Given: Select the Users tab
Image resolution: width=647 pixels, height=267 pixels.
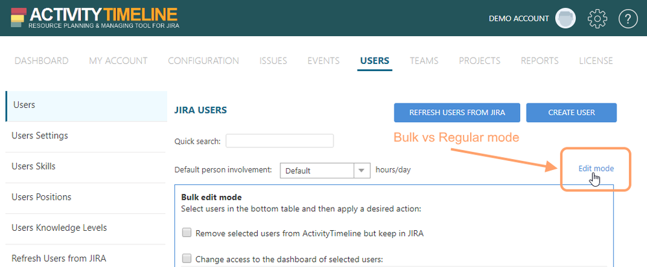Looking at the screenshot, I should pyautogui.click(x=375, y=61).
